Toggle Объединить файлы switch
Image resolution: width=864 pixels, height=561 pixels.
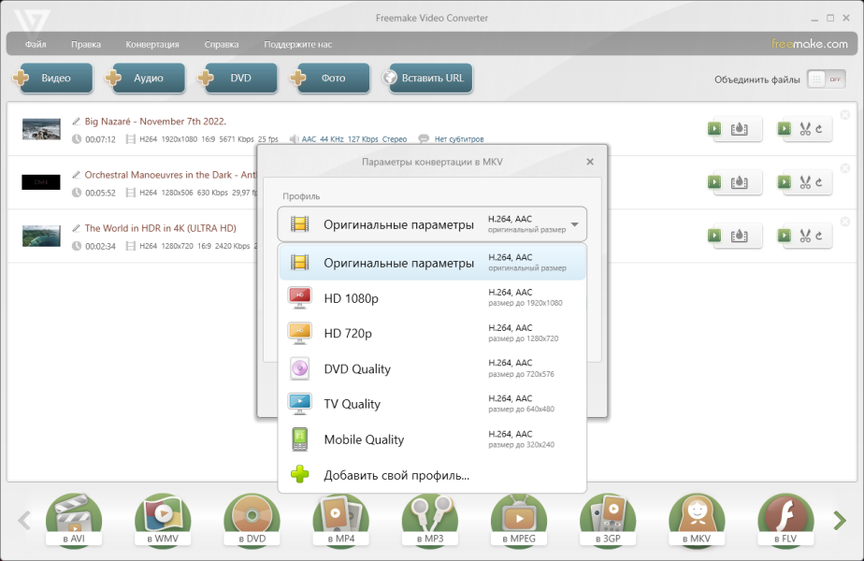pos(826,79)
